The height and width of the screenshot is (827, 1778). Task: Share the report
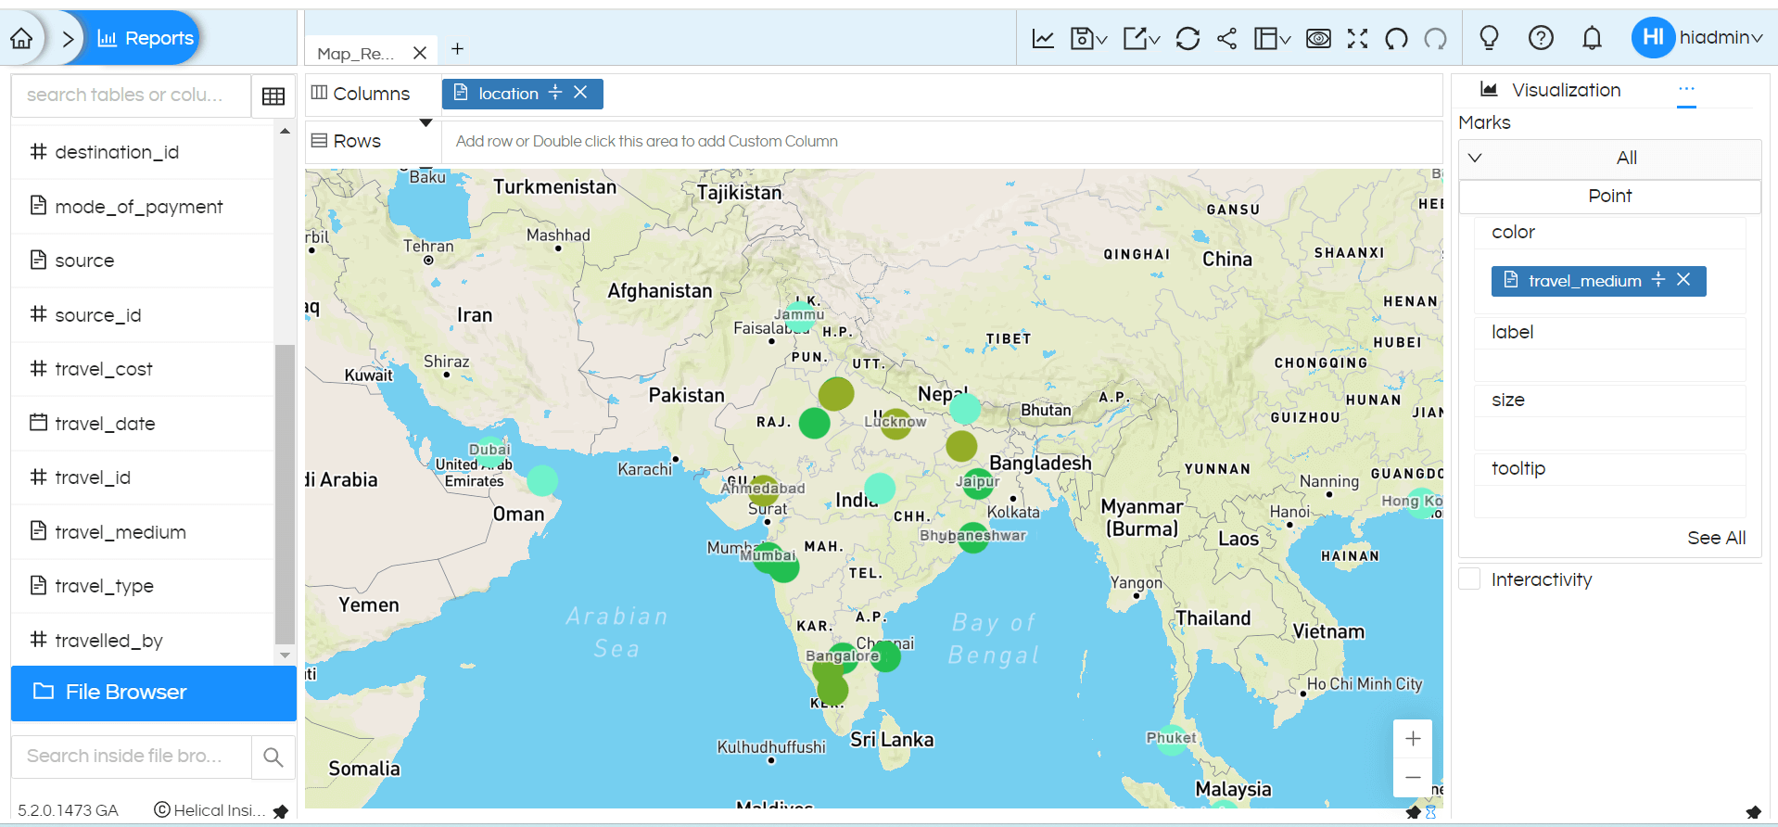(1226, 38)
